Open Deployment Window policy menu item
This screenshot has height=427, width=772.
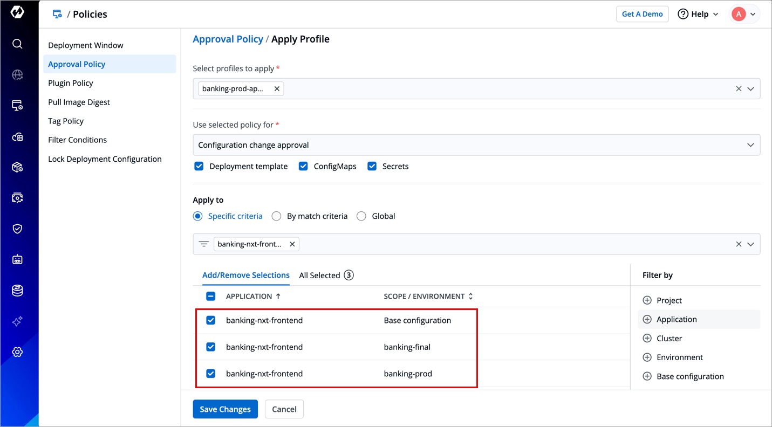point(86,45)
